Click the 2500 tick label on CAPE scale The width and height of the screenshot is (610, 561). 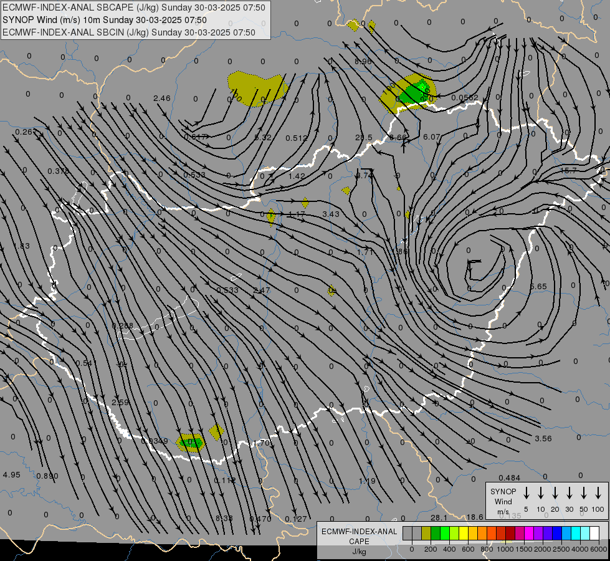[x=561, y=549]
